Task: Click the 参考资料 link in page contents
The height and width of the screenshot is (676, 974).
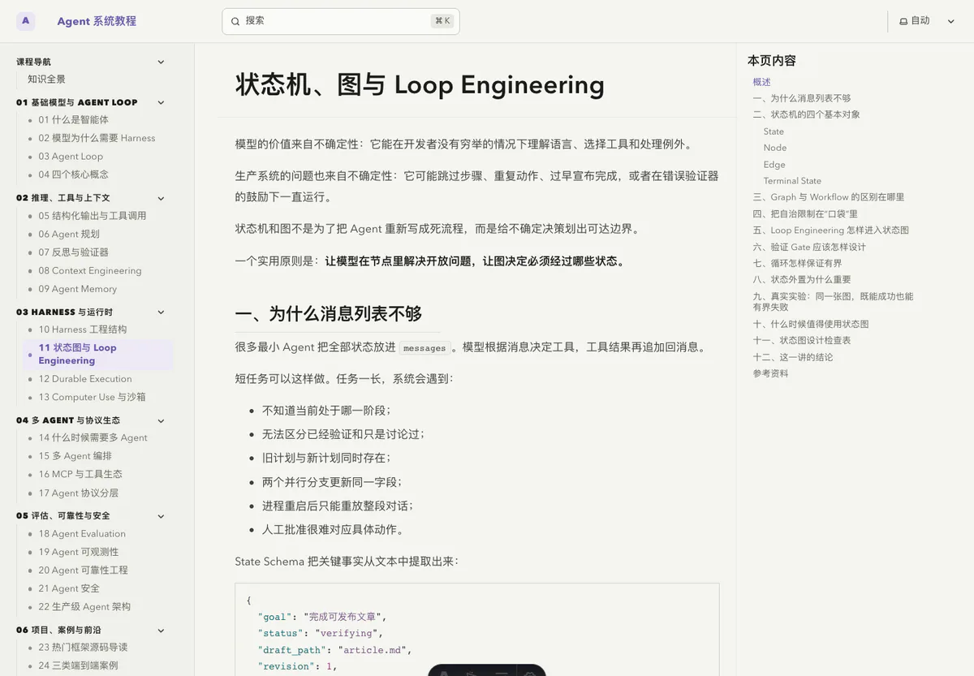Action: tap(770, 374)
